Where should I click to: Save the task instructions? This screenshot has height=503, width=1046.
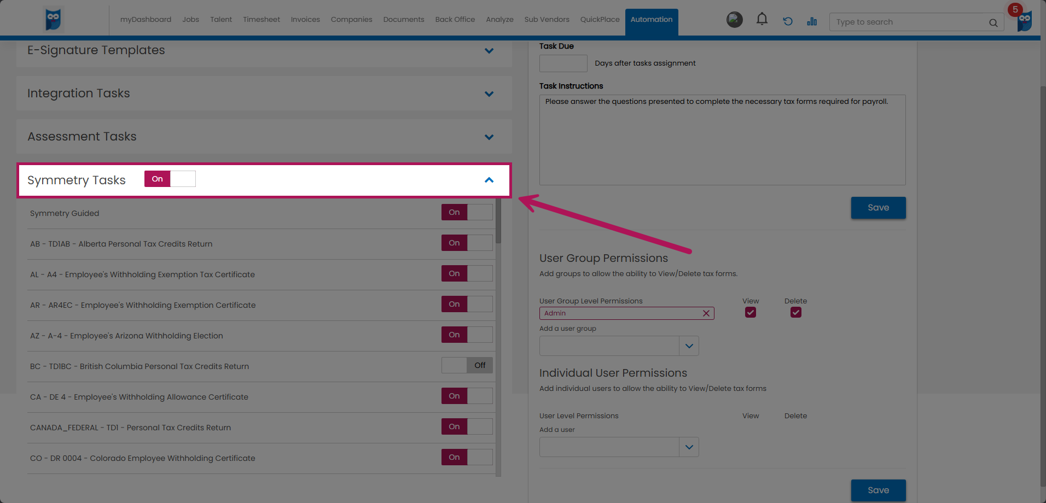click(x=878, y=208)
